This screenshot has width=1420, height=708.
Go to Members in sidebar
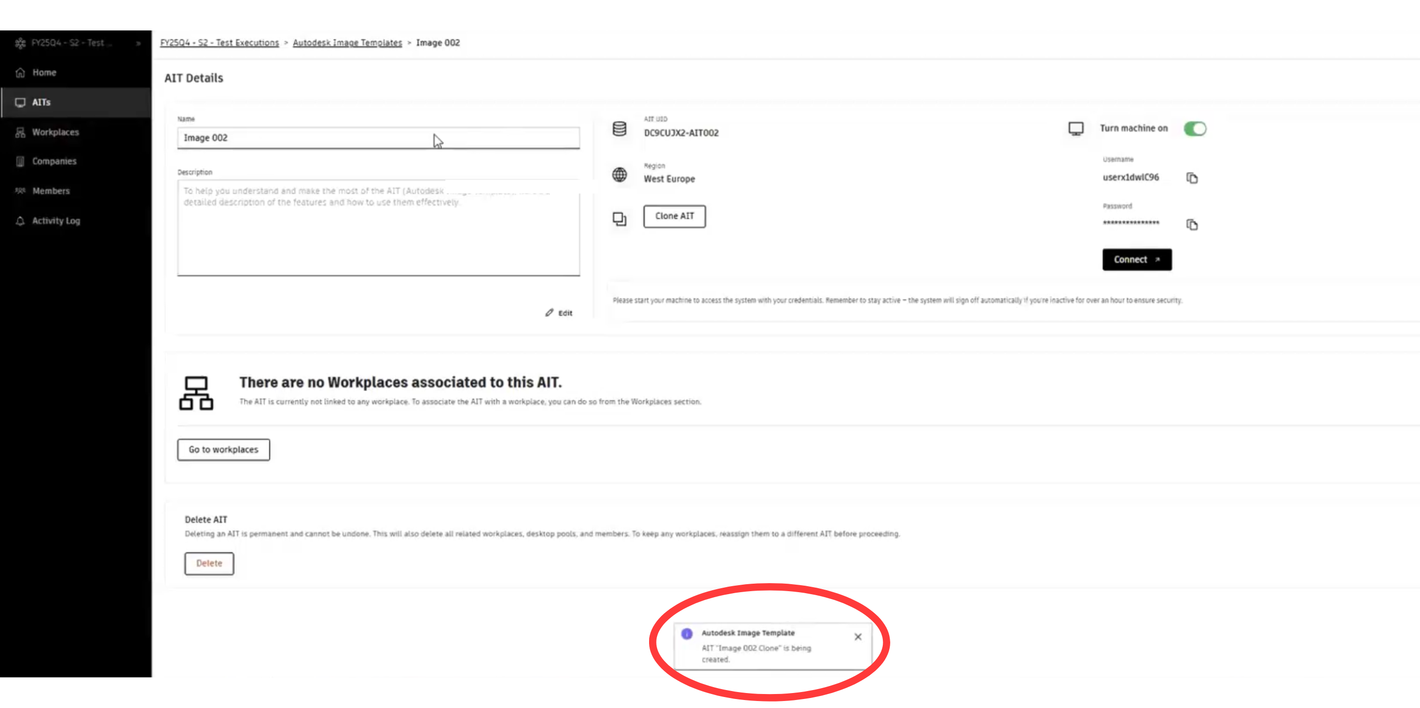(x=51, y=191)
